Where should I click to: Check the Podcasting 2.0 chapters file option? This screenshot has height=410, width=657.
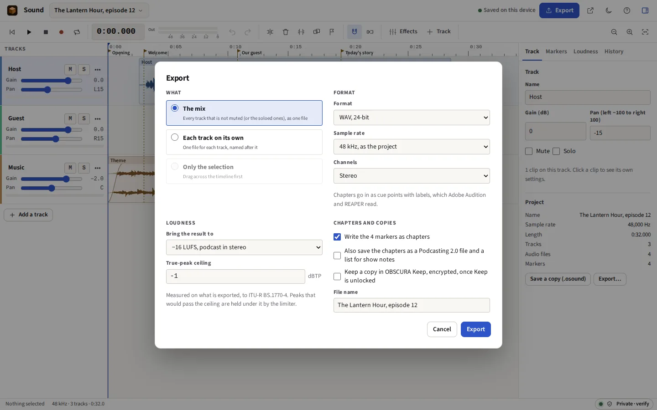click(337, 256)
